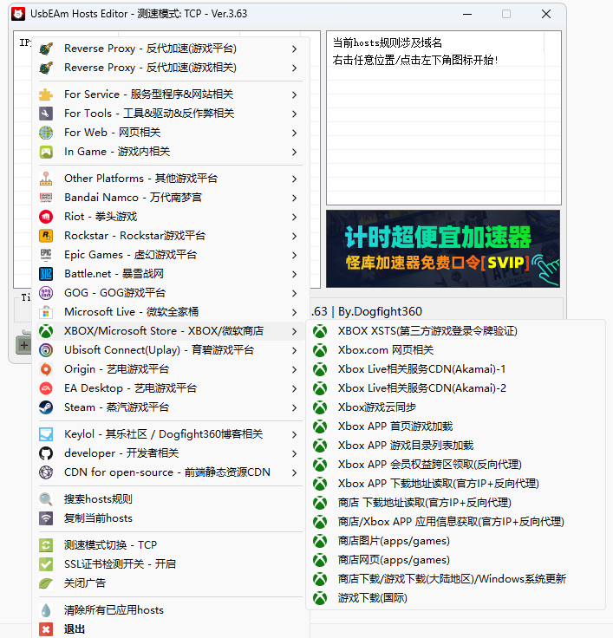This screenshot has width=613, height=638.
Task: Click the 当前hosts规则涉及域名 list panel
Action: [x=444, y=118]
